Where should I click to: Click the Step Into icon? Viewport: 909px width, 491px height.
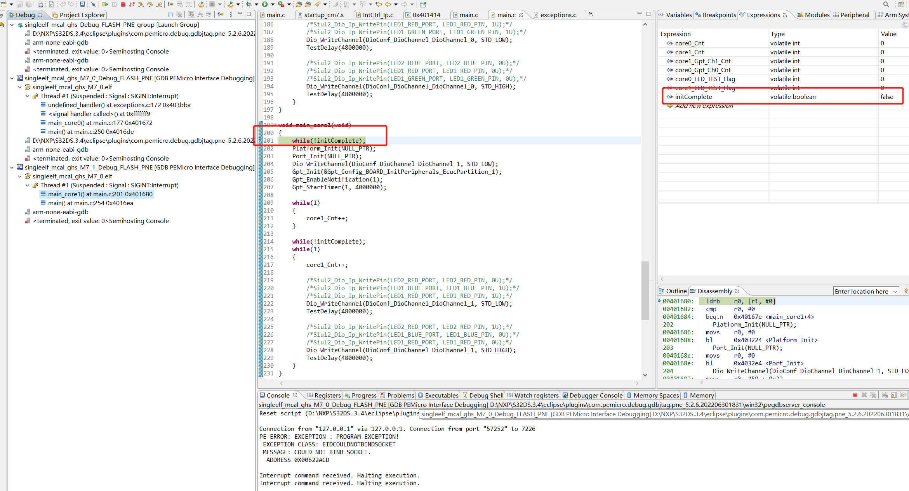coord(141,4)
